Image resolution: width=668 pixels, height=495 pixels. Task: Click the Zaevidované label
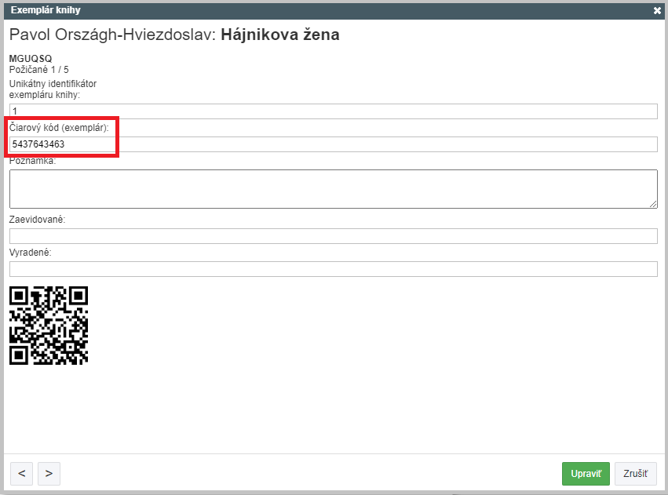coord(37,220)
